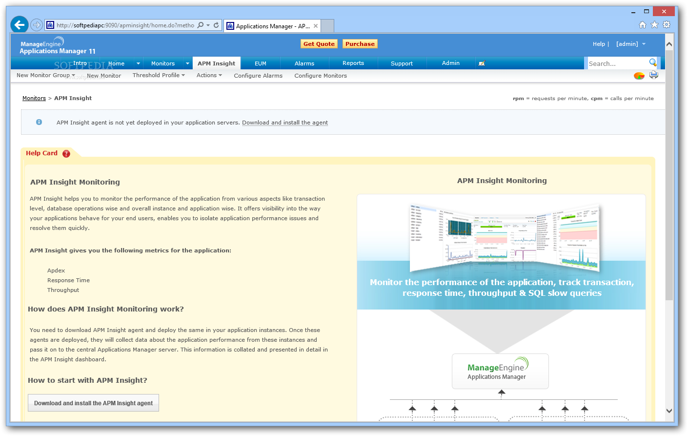Click the ManageEngine Applications Manager diagram box
688x436 pixels.
[500, 371]
